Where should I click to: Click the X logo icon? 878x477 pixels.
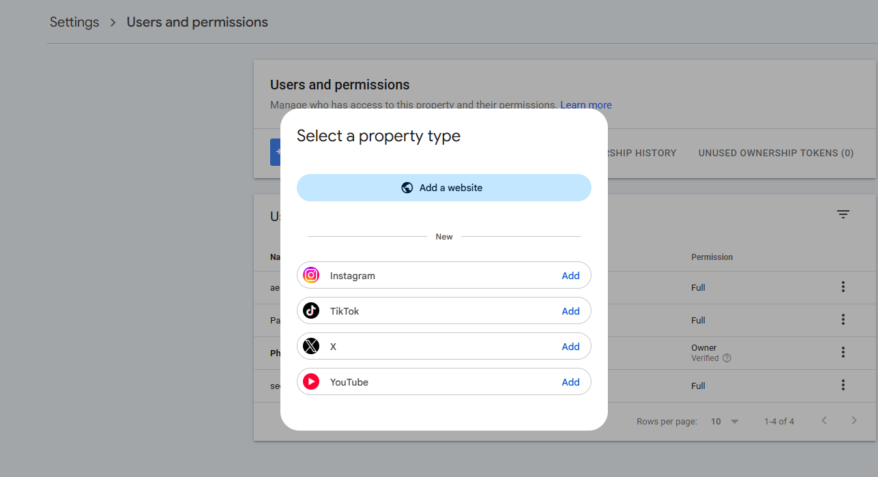click(311, 346)
